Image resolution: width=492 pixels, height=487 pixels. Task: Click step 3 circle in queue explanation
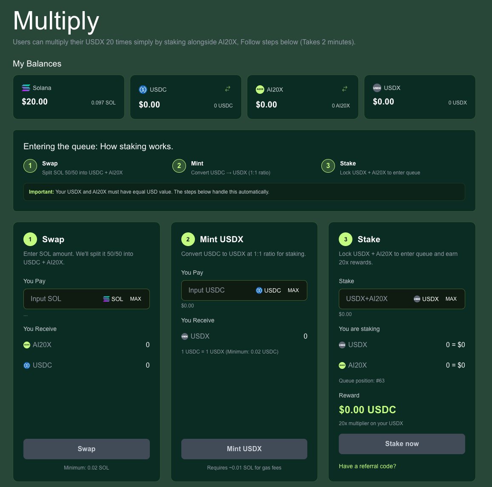point(328,166)
